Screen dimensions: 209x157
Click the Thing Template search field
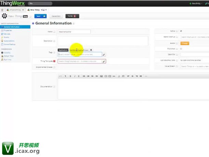80,61
